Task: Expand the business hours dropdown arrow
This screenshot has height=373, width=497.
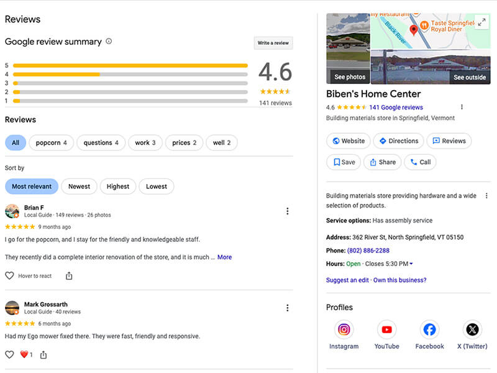Action: [411, 264]
